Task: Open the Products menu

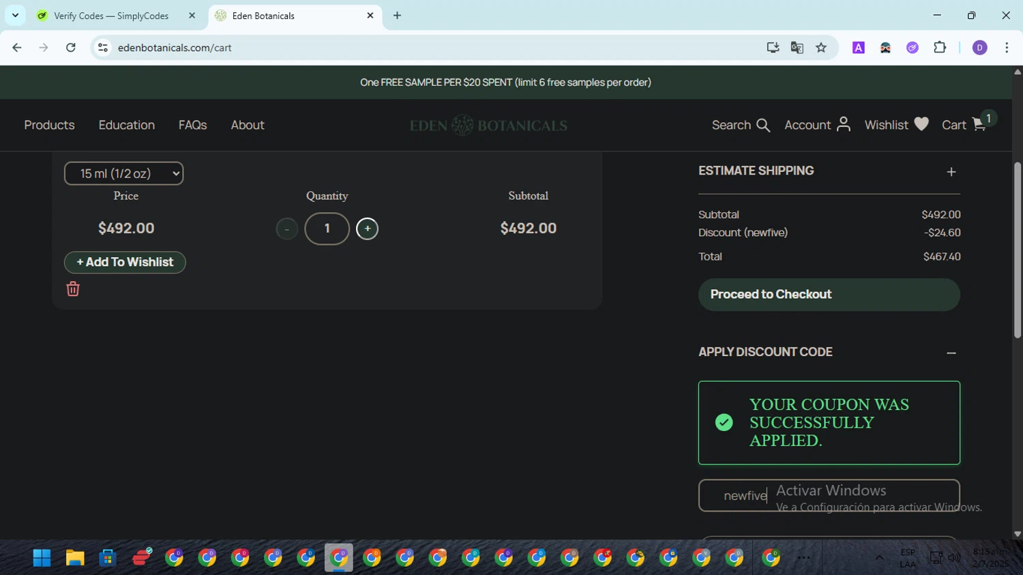Action: click(49, 126)
